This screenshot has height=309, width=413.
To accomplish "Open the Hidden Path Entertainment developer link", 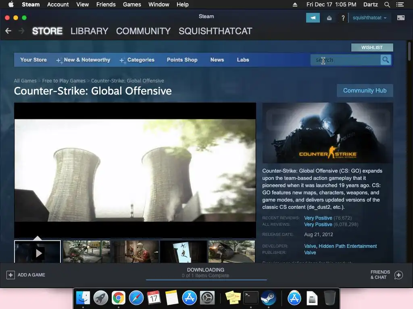I will pos(348,246).
